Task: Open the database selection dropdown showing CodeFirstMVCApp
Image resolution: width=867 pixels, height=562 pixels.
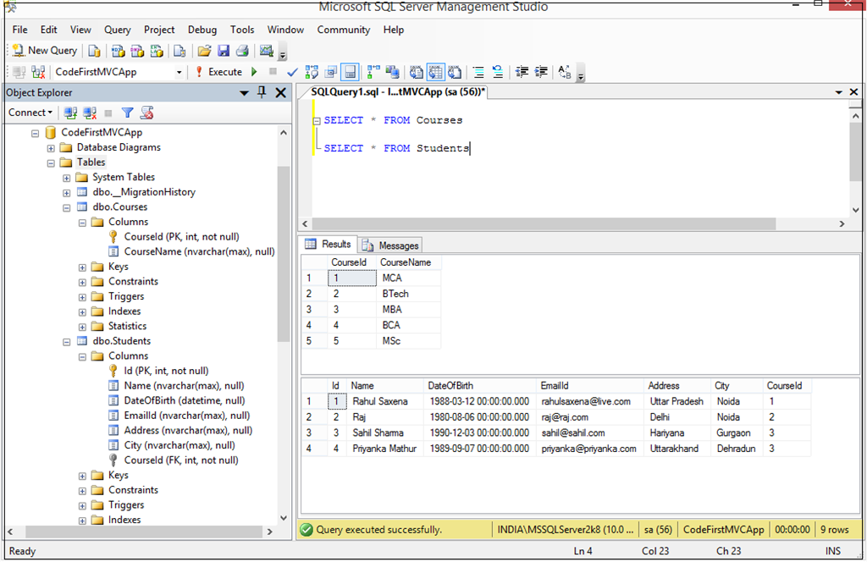Action: (179, 72)
